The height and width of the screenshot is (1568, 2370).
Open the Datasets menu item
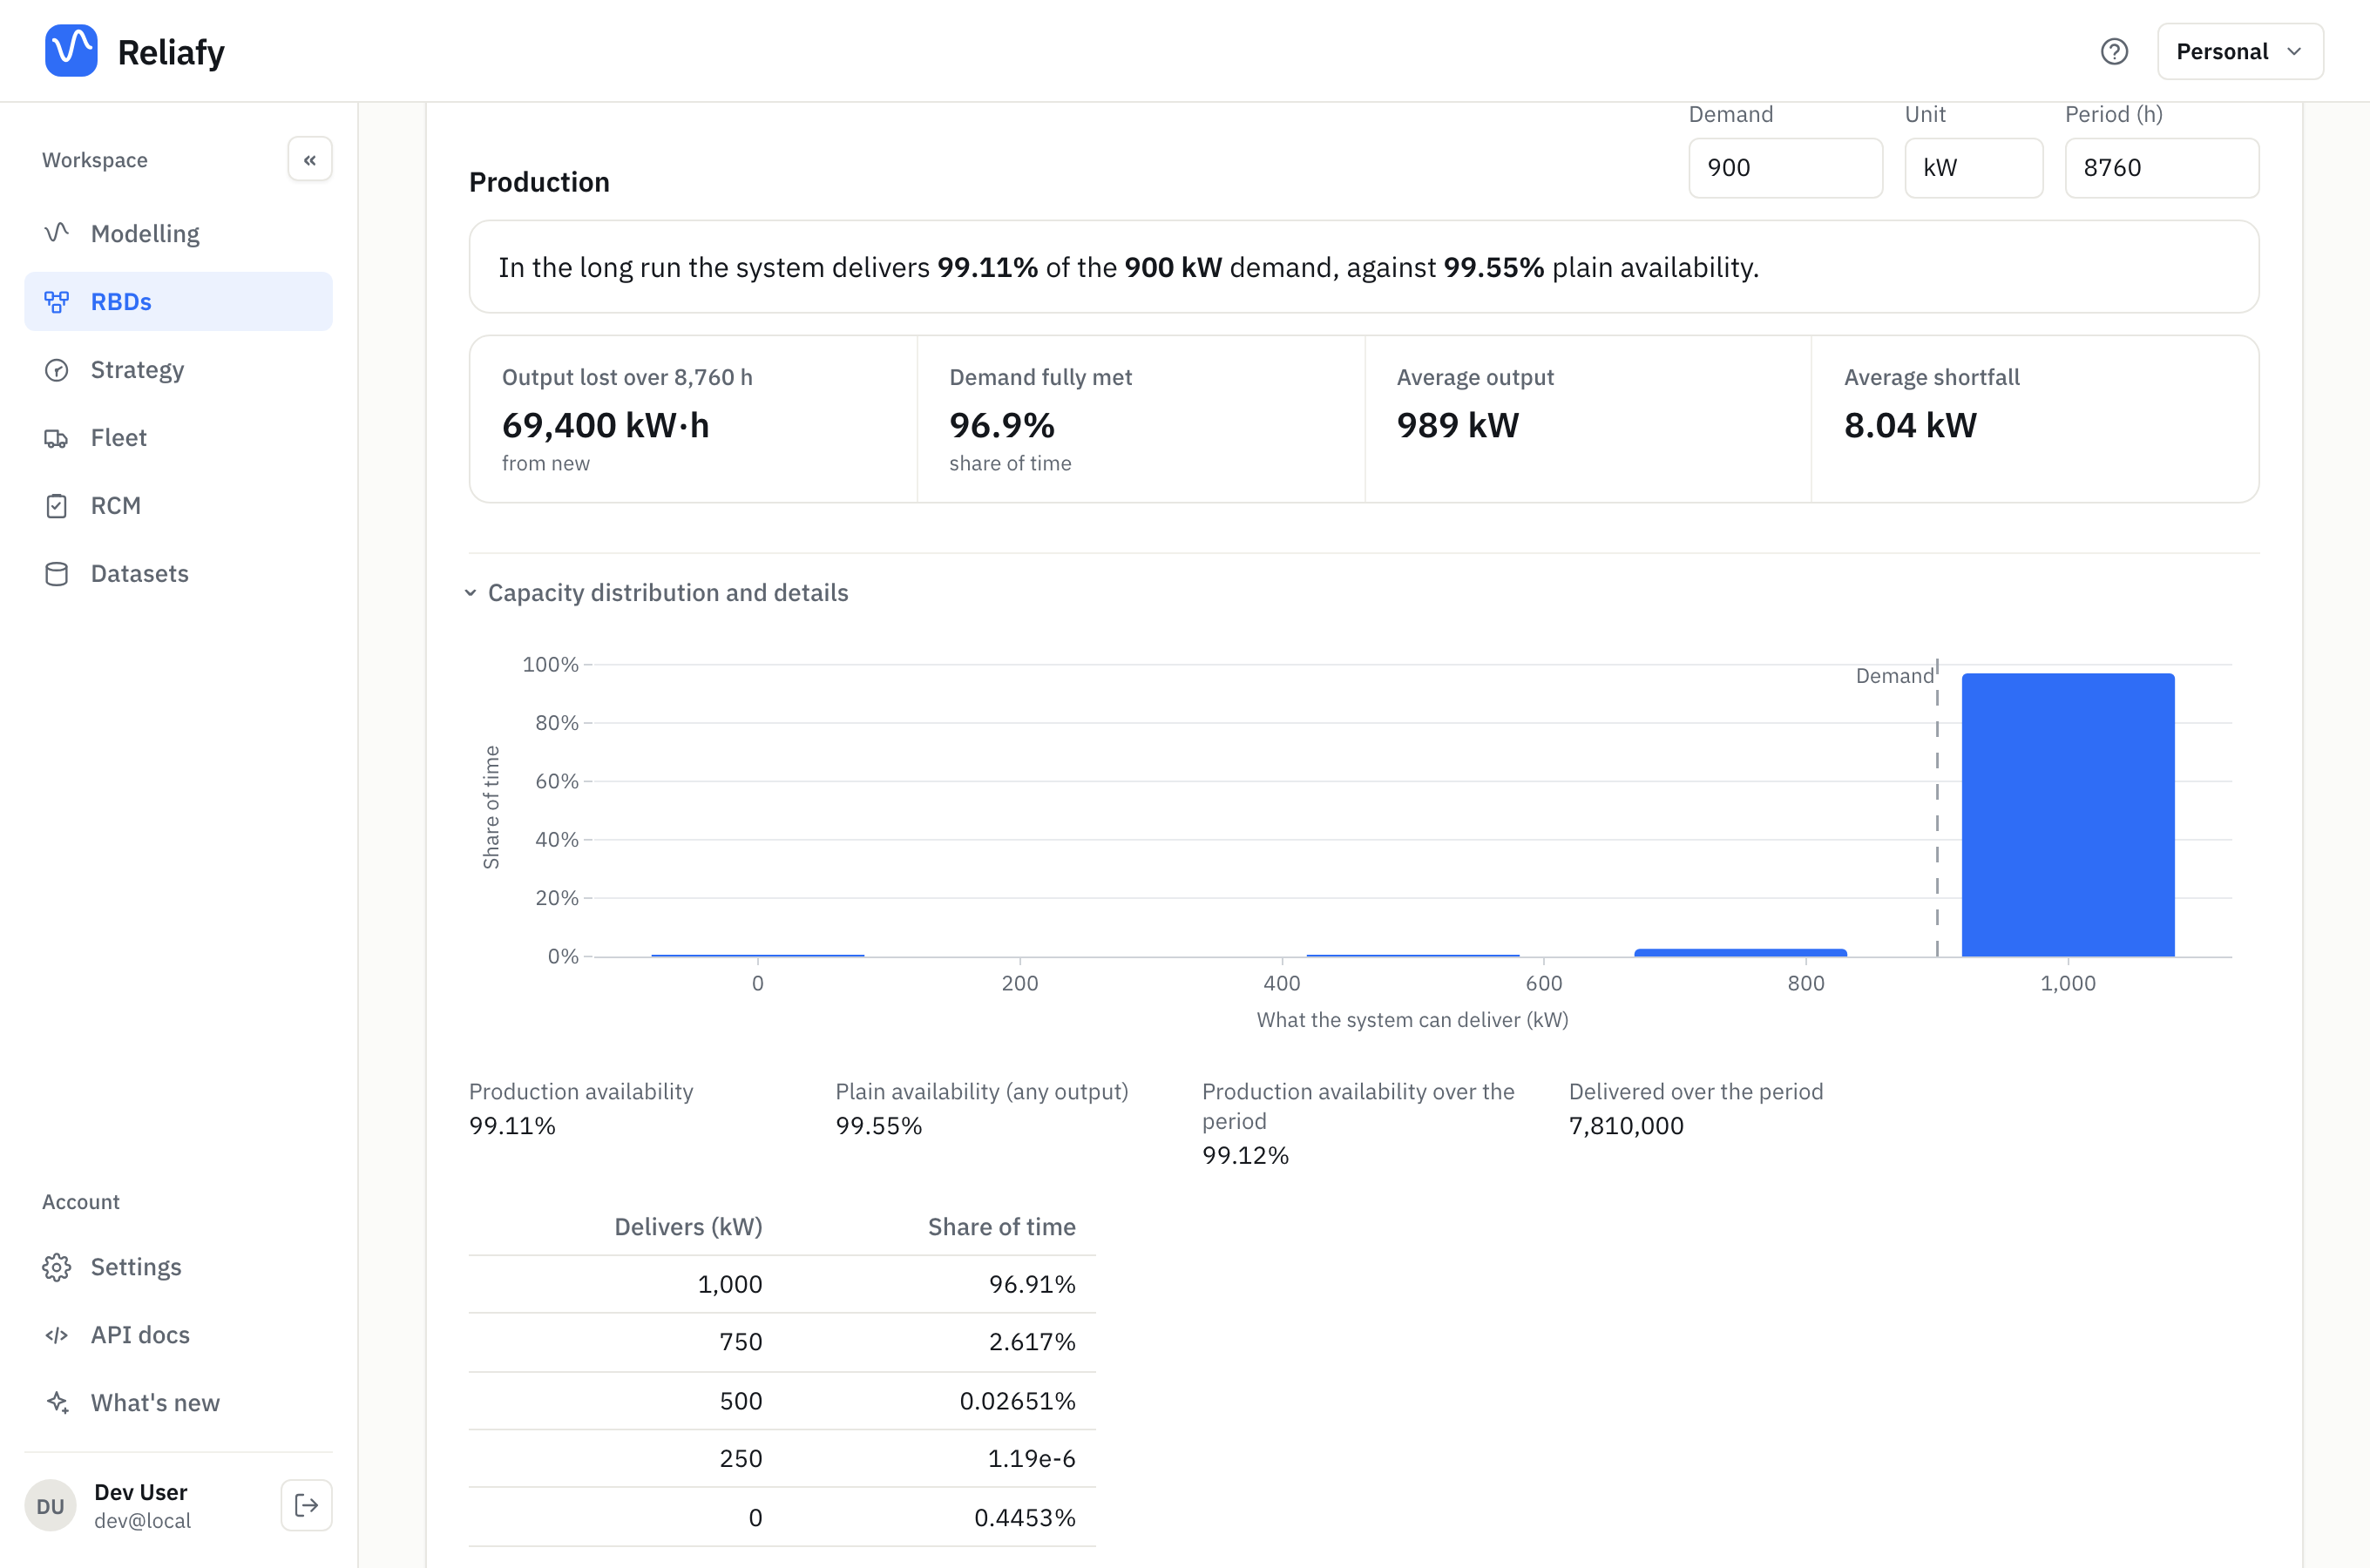[x=178, y=573]
